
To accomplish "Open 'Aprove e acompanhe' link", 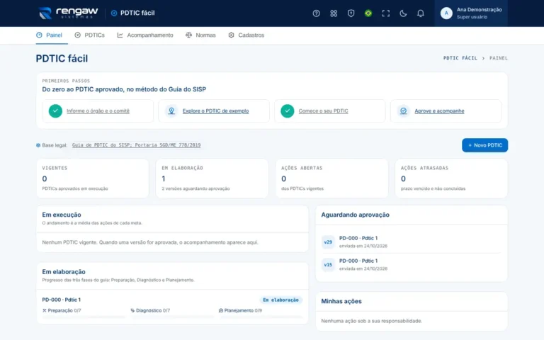I will 439,111.
